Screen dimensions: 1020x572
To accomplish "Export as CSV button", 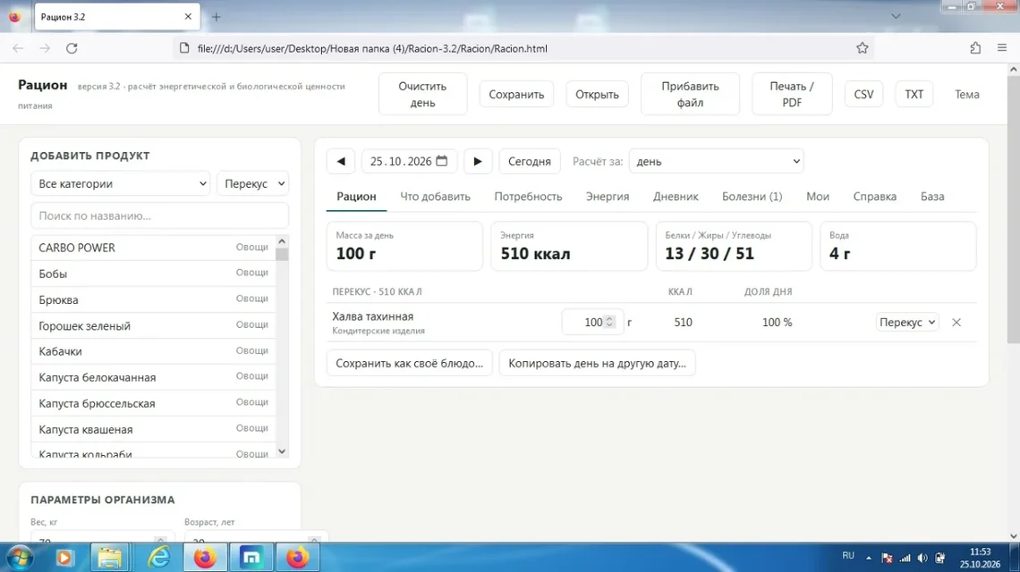I will (864, 94).
